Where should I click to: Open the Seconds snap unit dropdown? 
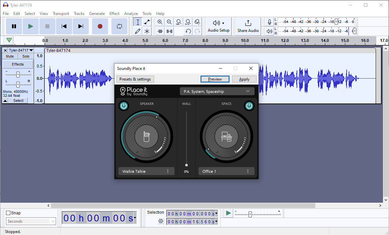[31, 221]
